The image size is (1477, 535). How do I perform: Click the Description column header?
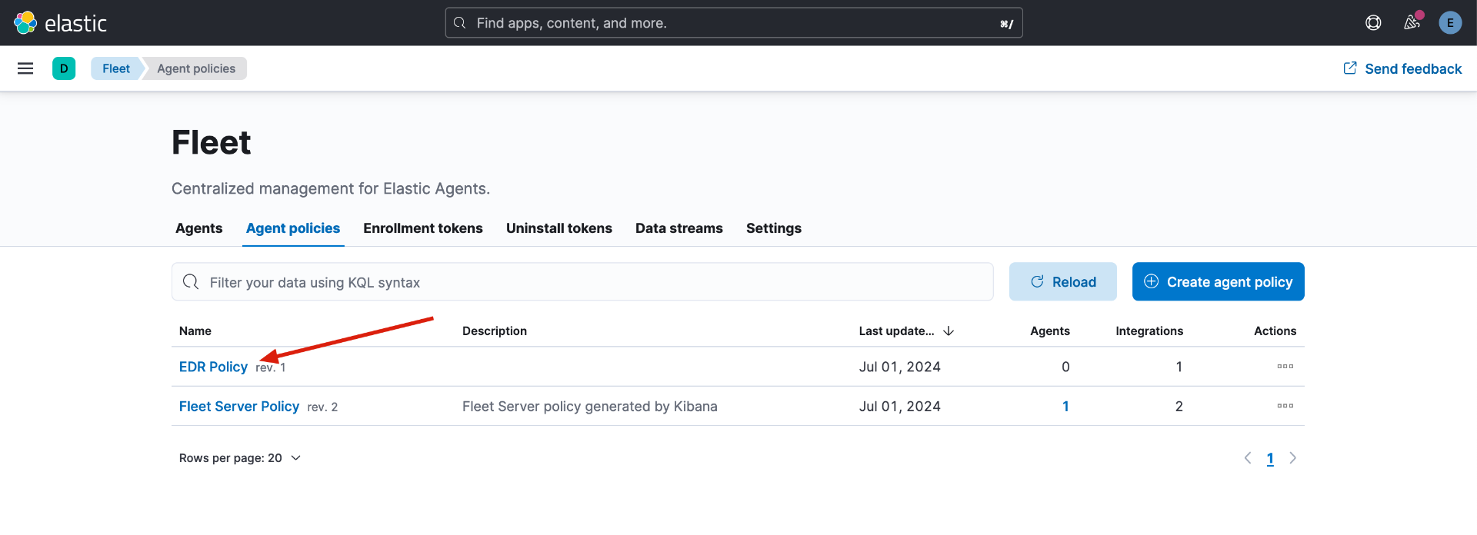pos(495,331)
